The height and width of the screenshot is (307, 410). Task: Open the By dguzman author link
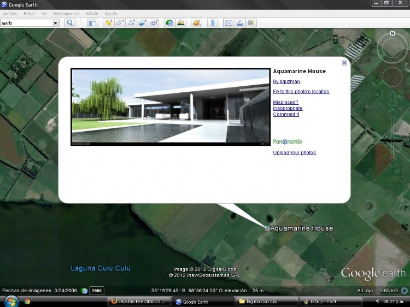286,81
